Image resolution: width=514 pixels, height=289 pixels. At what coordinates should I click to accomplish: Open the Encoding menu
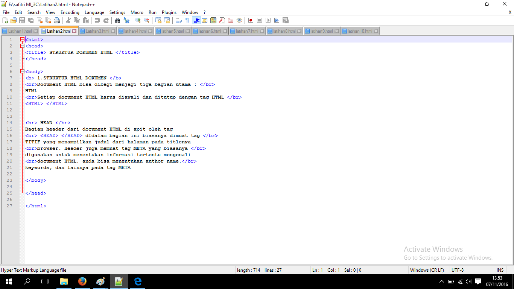point(70,12)
